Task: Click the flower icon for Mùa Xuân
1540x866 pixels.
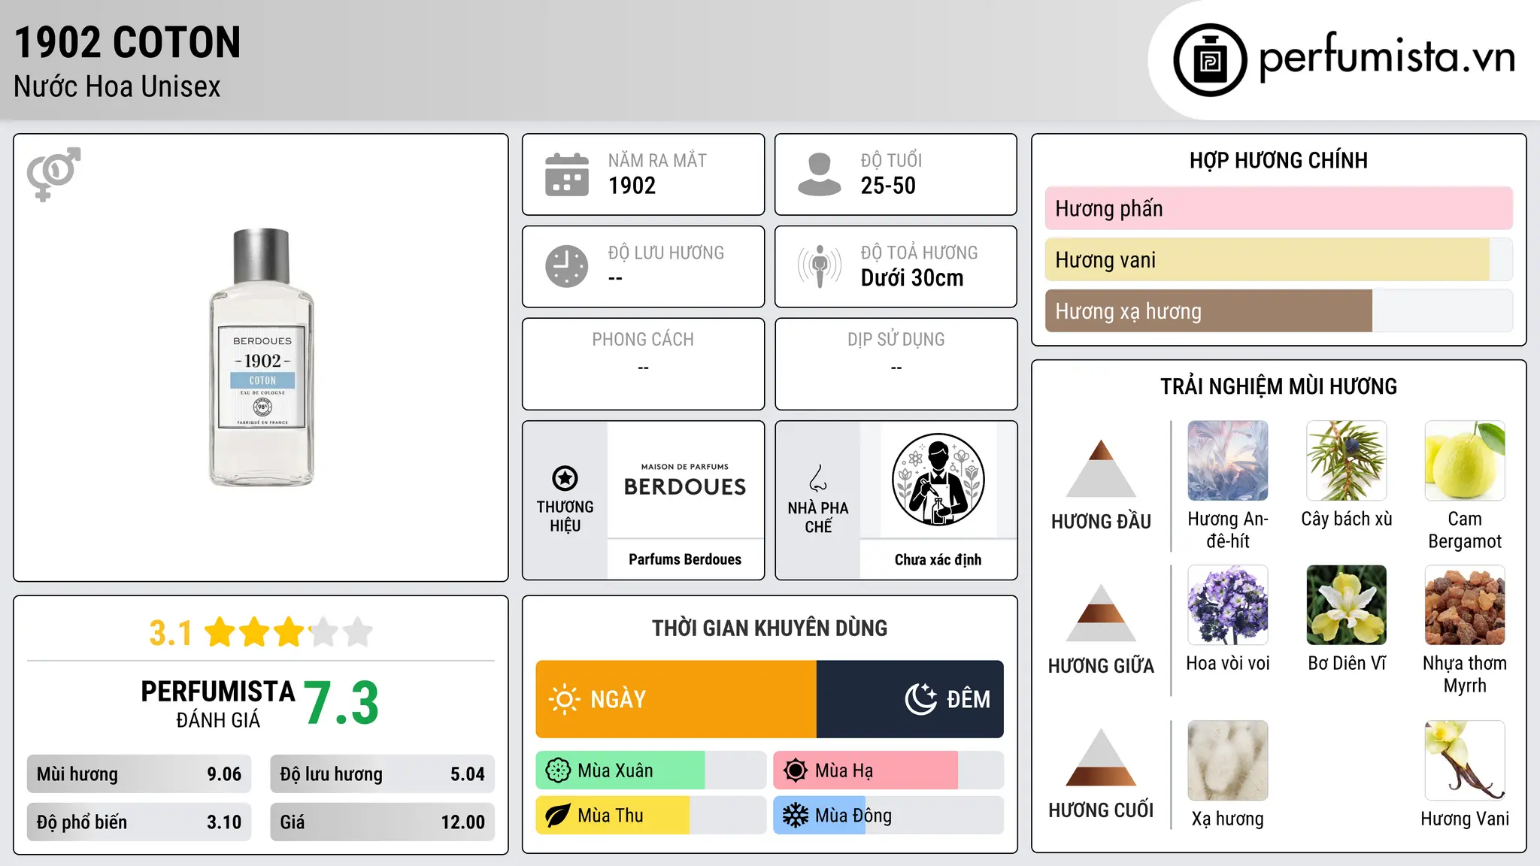Action: tap(558, 771)
